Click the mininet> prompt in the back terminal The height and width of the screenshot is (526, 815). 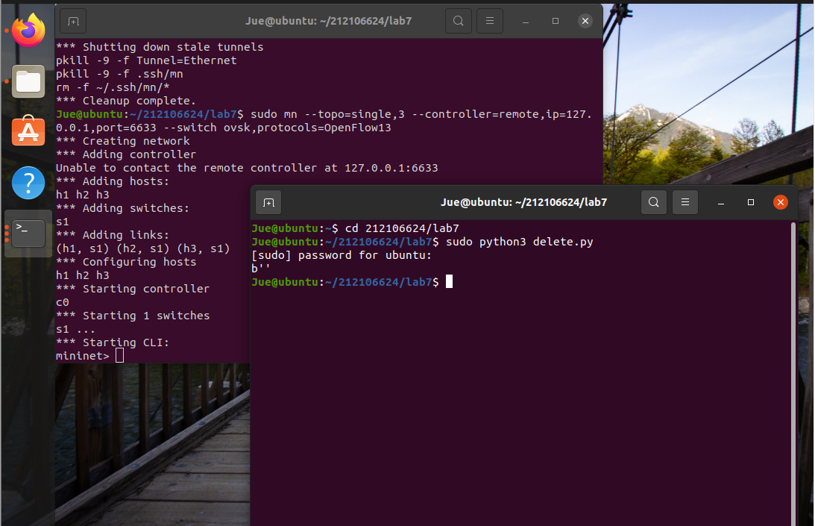[82, 356]
